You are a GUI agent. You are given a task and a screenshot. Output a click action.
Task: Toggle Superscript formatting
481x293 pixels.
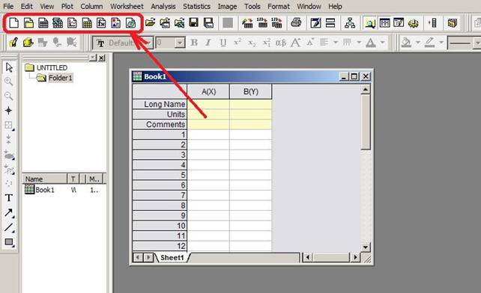click(x=238, y=43)
